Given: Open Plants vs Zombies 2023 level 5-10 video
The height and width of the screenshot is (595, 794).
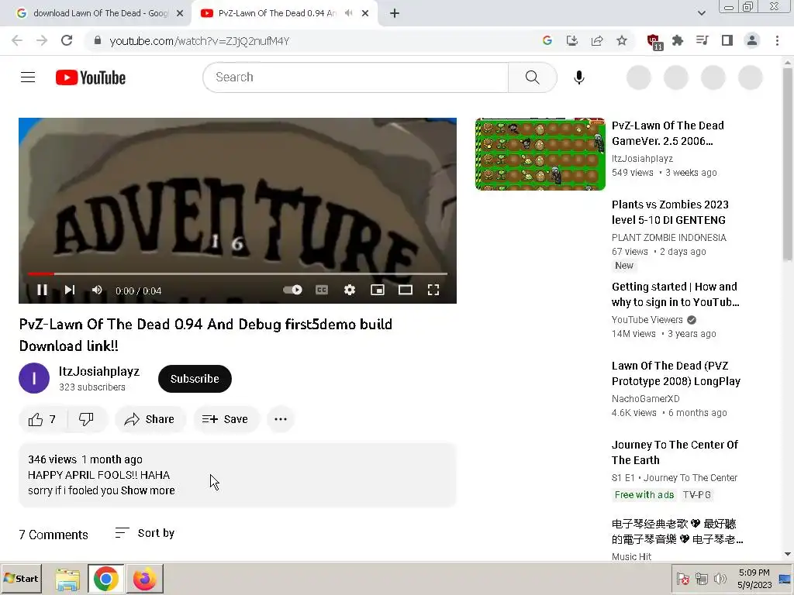Looking at the screenshot, I should click(670, 212).
